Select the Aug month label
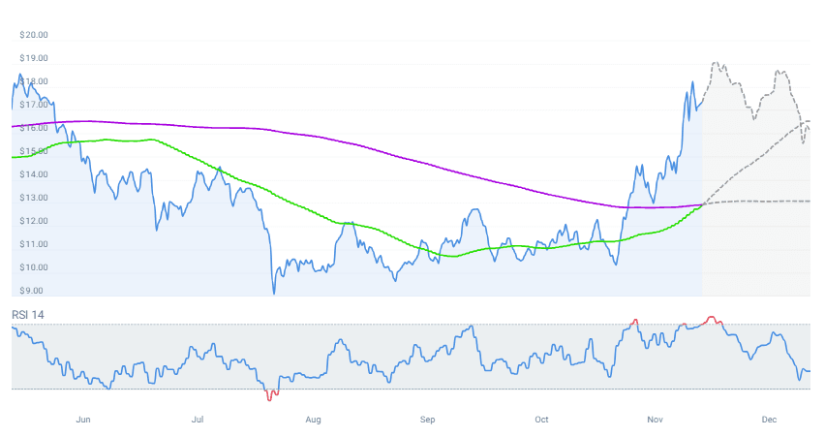The image size is (825, 437). click(313, 420)
